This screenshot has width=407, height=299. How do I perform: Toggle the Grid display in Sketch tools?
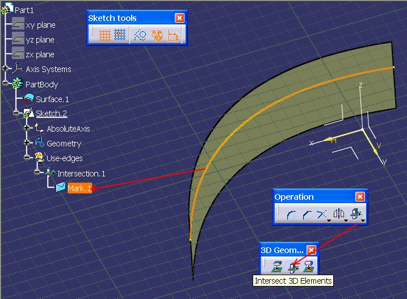[105, 35]
